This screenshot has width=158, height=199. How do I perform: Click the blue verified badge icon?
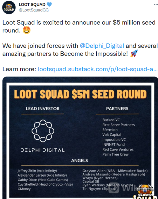click(49, 5)
